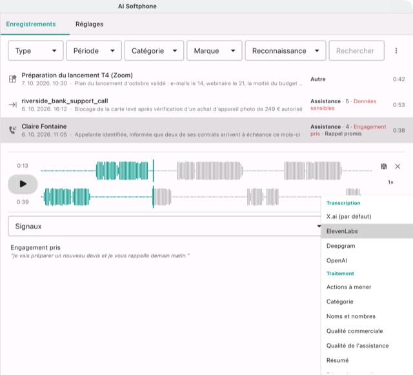Expand the Signaux dropdown
The image size is (413, 375).
pos(165,226)
